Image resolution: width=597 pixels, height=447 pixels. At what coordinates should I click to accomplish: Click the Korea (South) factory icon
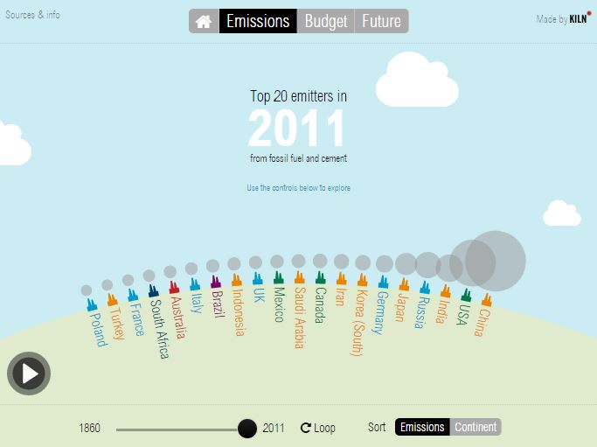pos(362,280)
